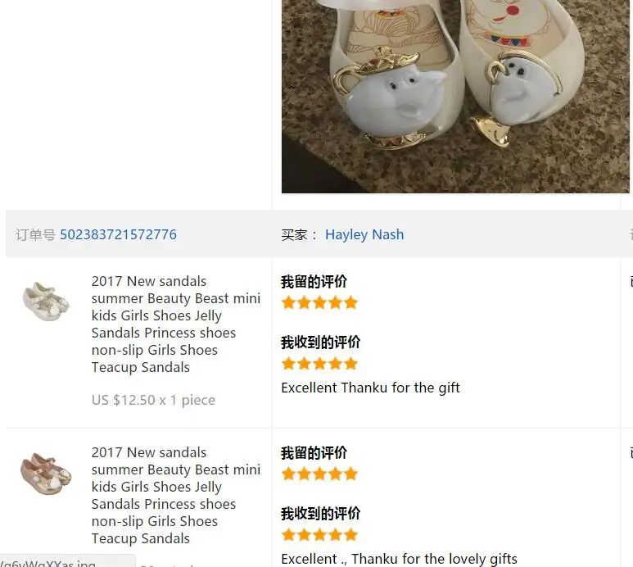Open the pink teacup sandals thumbnail
Viewport: 633px width, 567px height.
tap(46, 474)
